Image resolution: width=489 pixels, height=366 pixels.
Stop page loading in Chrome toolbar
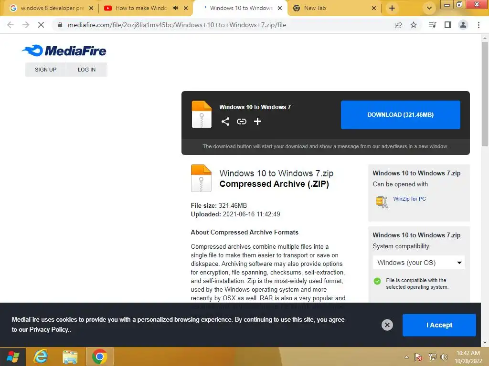pos(41,25)
